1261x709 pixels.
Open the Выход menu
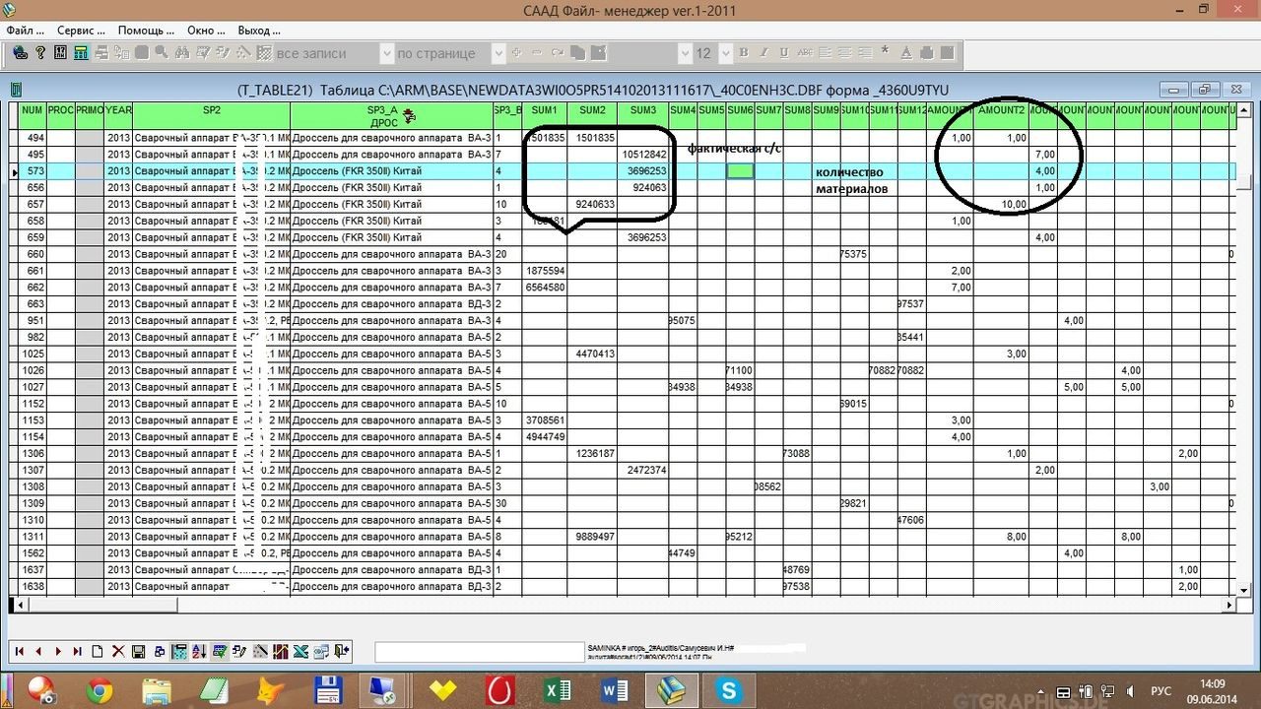click(x=259, y=31)
